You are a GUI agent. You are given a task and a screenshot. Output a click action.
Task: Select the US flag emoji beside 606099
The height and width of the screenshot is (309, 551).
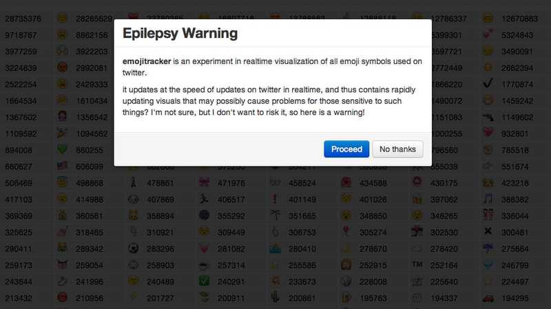(62, 166)
